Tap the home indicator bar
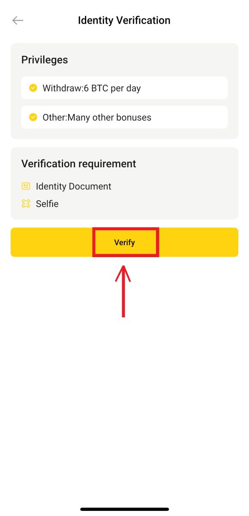Image resolution: width=249 pixels, height=516 pixels. coord(124,509)
